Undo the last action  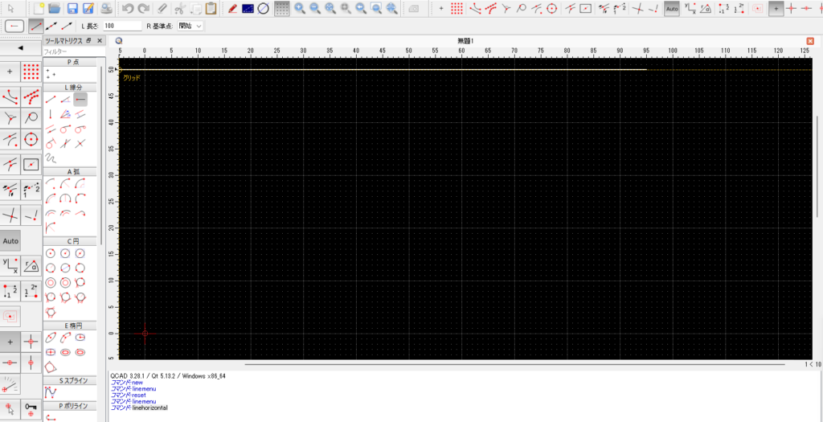[127, 8]
